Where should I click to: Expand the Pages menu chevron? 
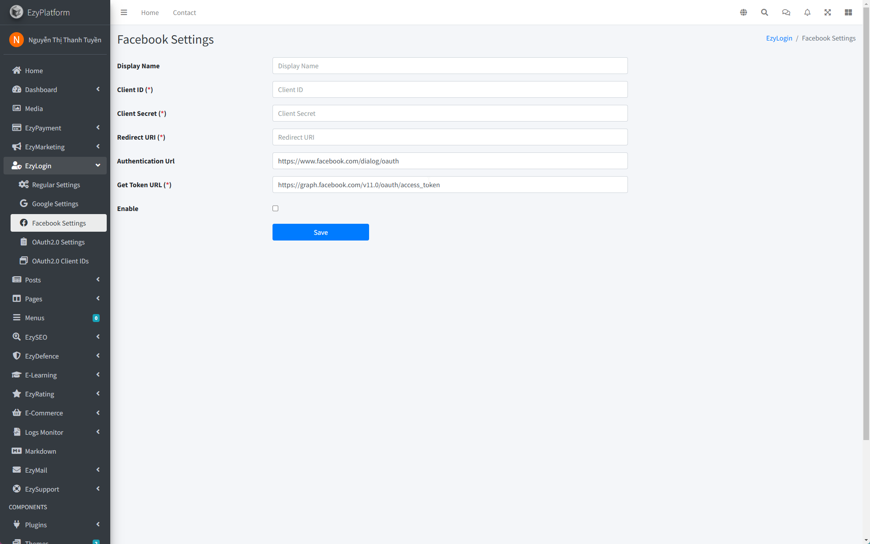tap(98, 299)
